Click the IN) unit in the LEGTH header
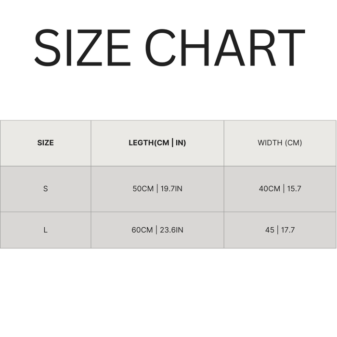Viewport: 337px width, 337px height. (x=181, y=143)
